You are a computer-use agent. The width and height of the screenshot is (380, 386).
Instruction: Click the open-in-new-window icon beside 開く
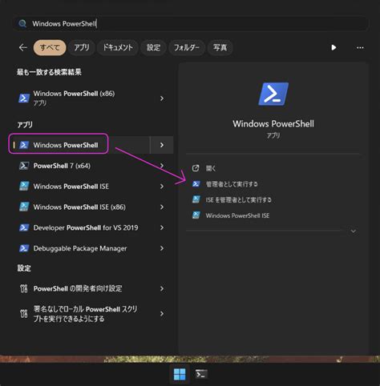[196, 168]
